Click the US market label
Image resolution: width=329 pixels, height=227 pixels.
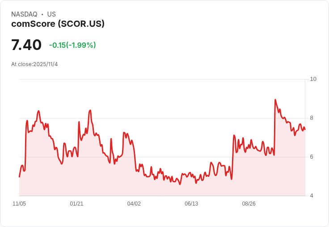[51, 14]
